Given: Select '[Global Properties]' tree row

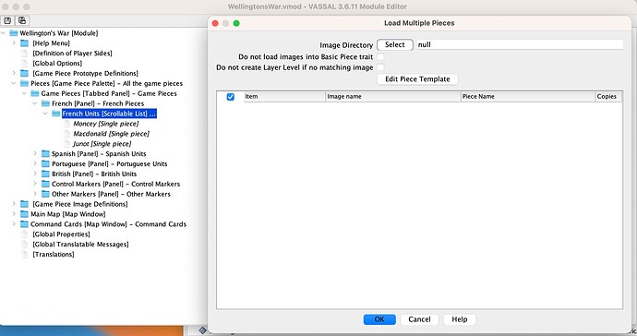Looking at the screenshot, I should coord(61,234).
